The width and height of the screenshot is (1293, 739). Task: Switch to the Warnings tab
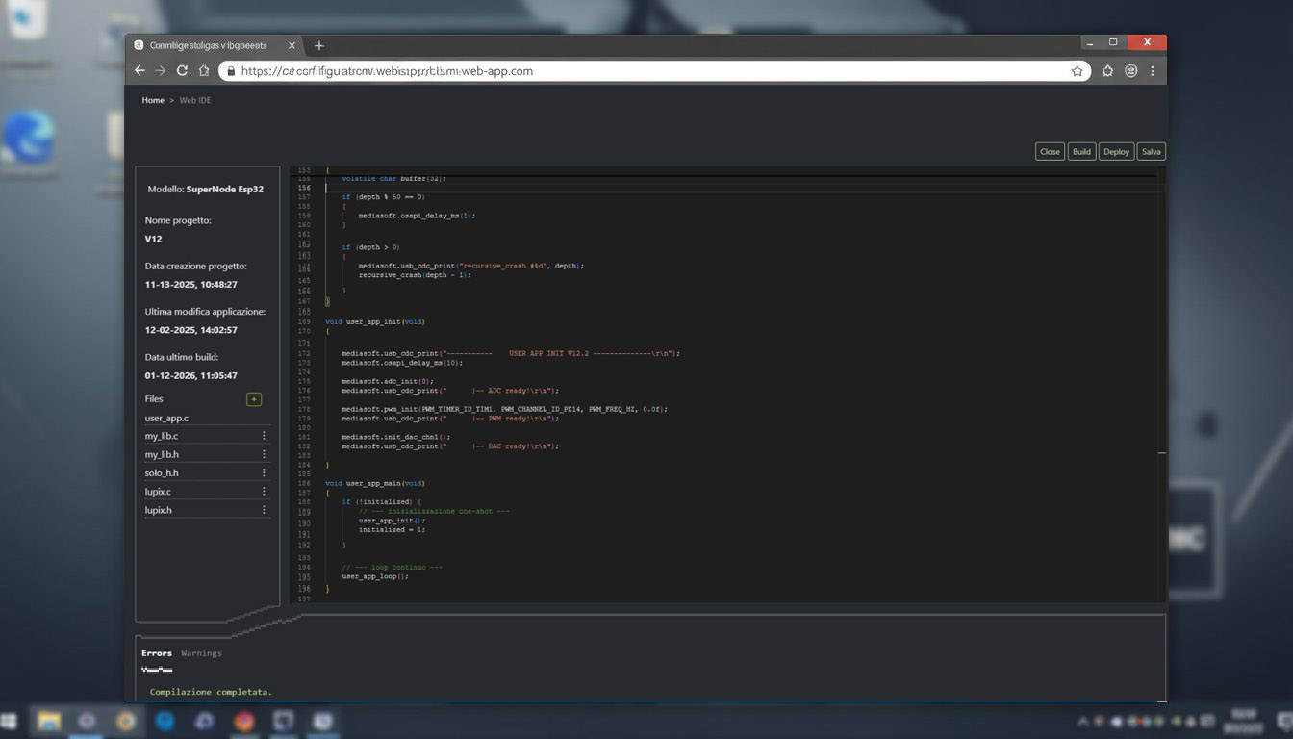click(201, 653)
